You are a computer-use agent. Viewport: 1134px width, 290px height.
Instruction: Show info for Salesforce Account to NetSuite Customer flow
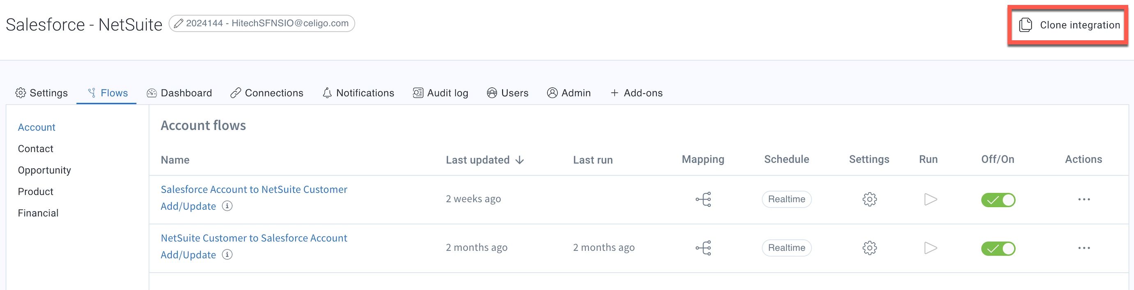pyautogui.click(x=227, y=206)
